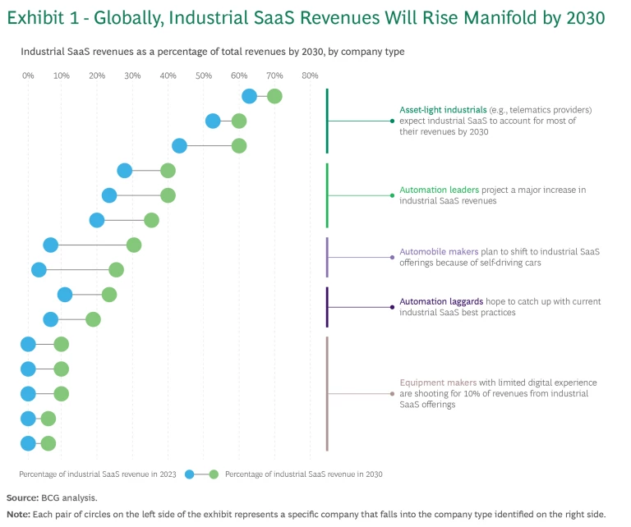Select the topmost green data point near 70%
This screenshot has height=527, width=631.
pyautogui.click(x=274, y=97)
